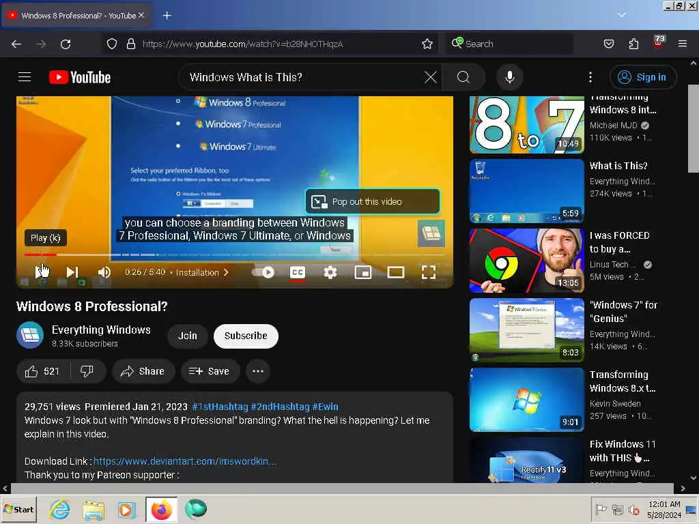Viewport: 699px width, 524px height.
Task: Reload the page with the refresh icon
Action: (66, 44)
